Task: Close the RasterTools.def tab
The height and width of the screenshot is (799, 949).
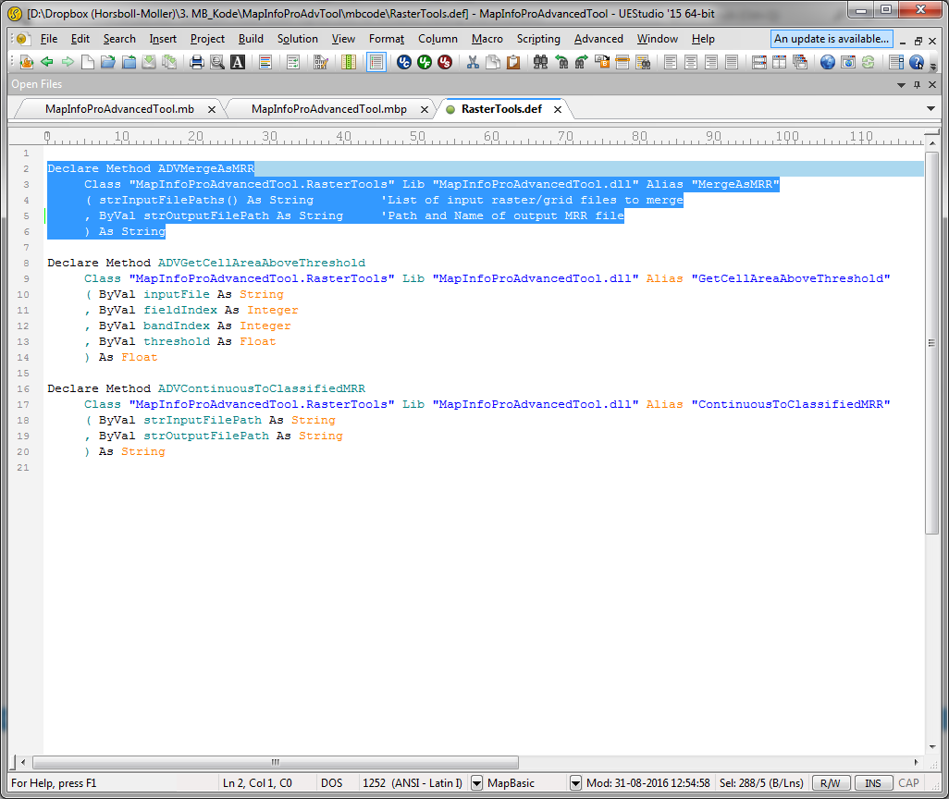Action: [x=558, y=109]
